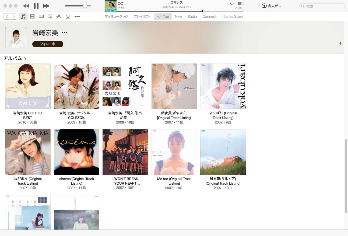Open the New tab
This screenshot has height=236, width=348.
(178, 16)
